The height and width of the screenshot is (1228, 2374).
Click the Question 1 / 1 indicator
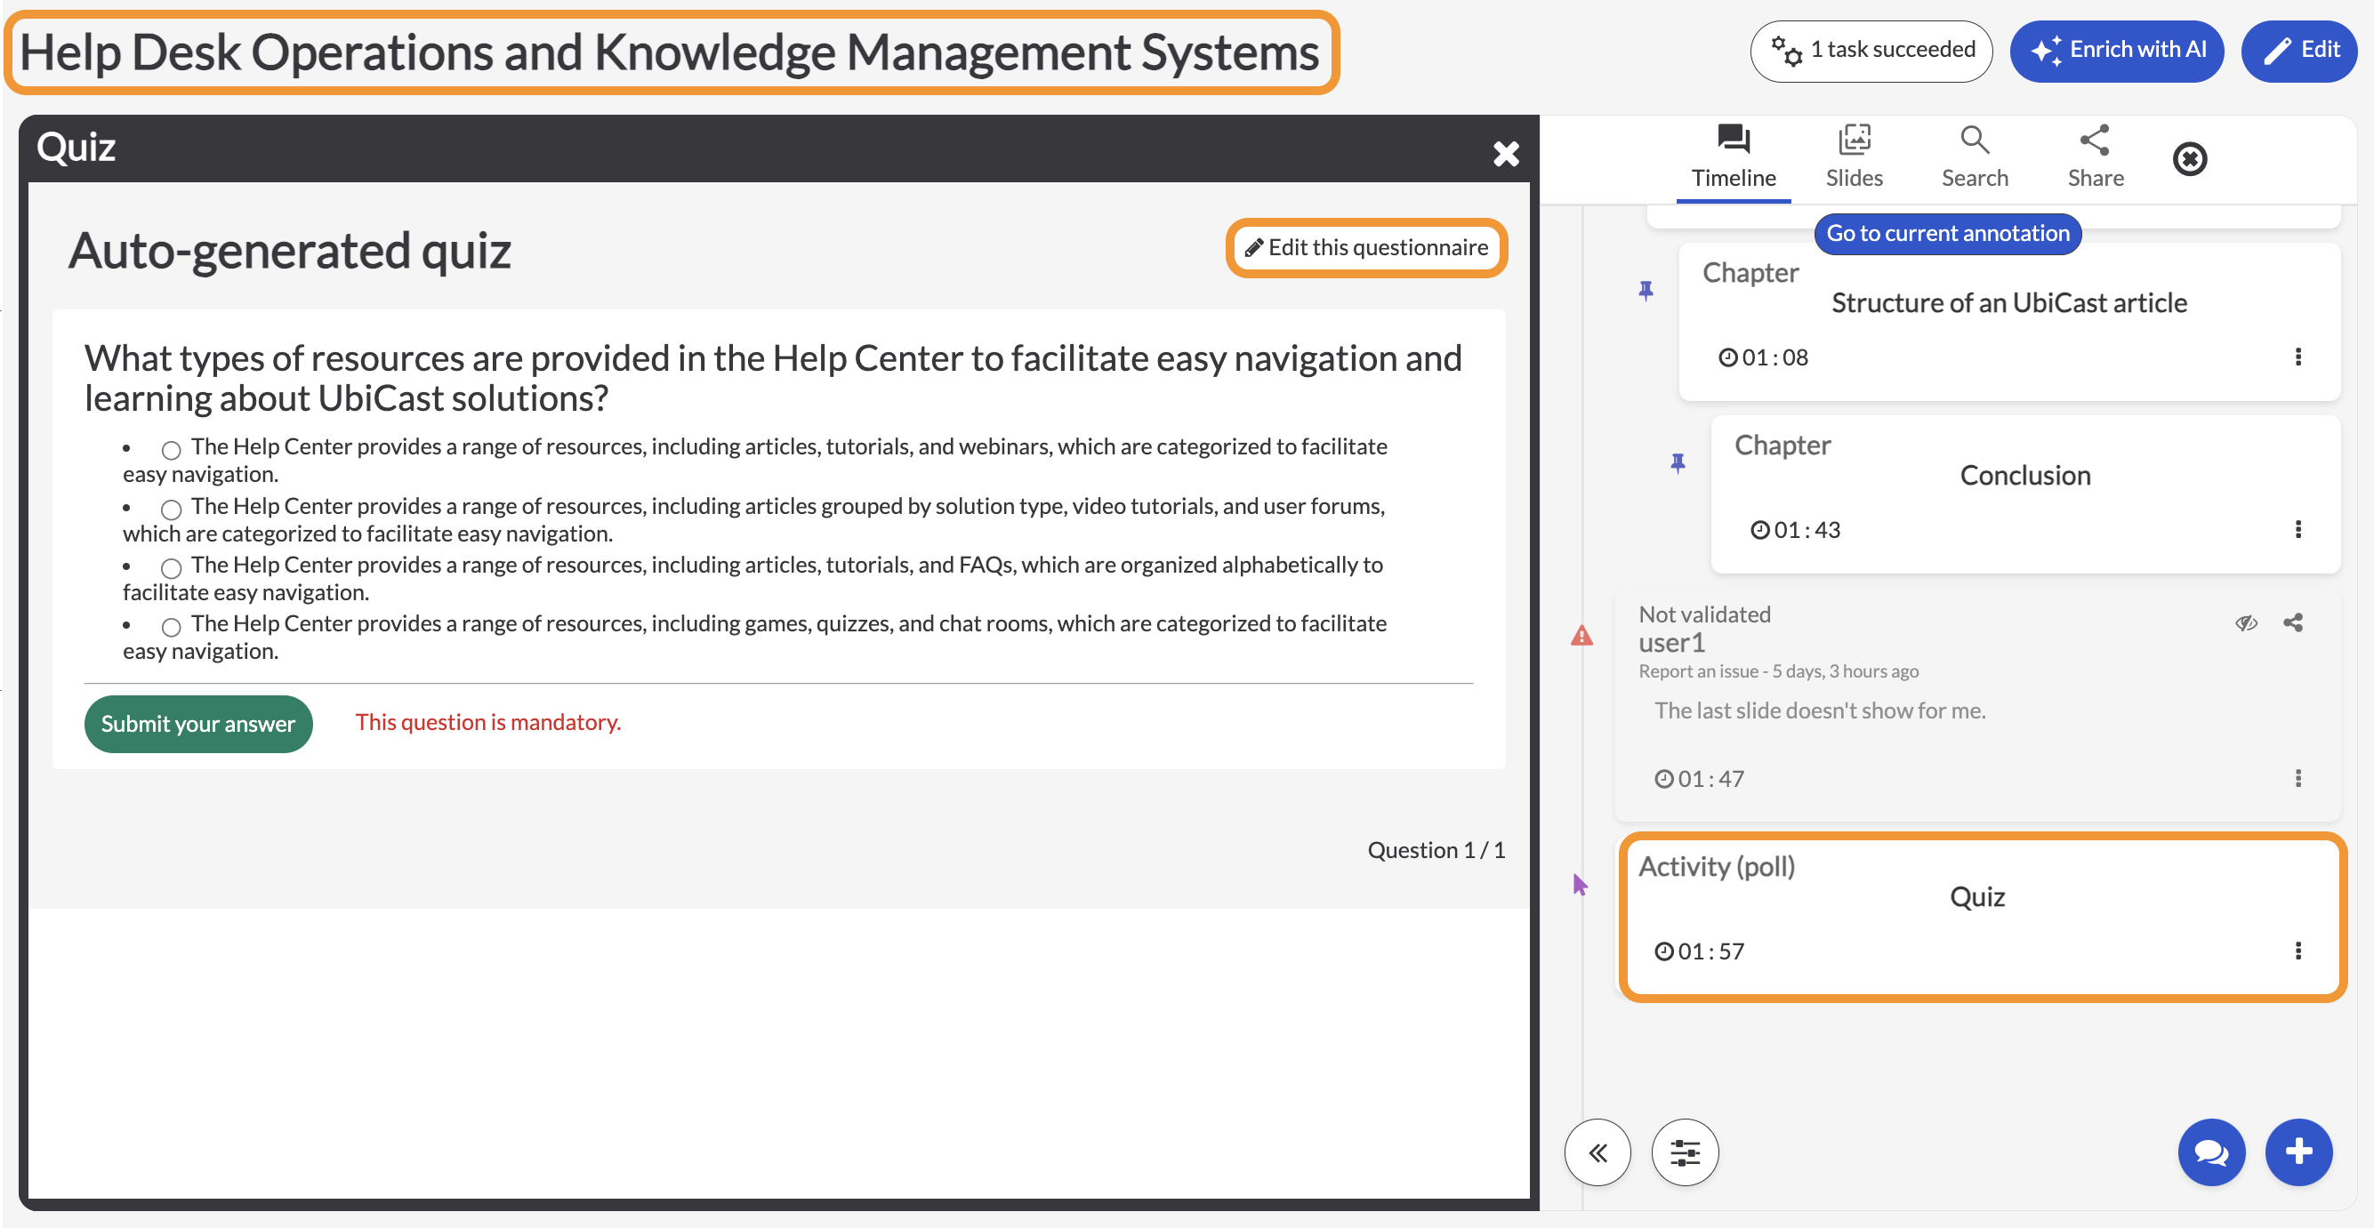1435,849
